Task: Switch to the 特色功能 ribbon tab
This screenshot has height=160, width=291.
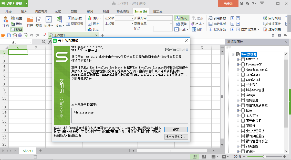Action: pos(123,11)
